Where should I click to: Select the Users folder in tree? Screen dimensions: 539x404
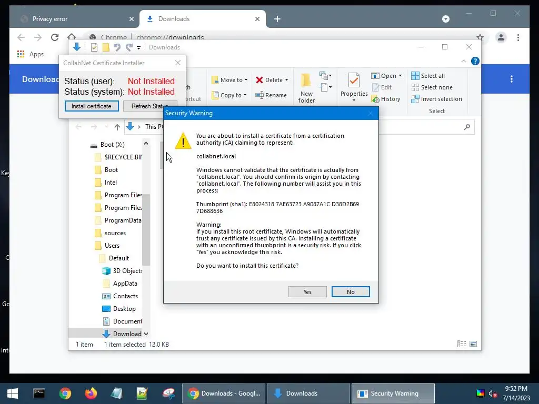click(x=107, y=246)
